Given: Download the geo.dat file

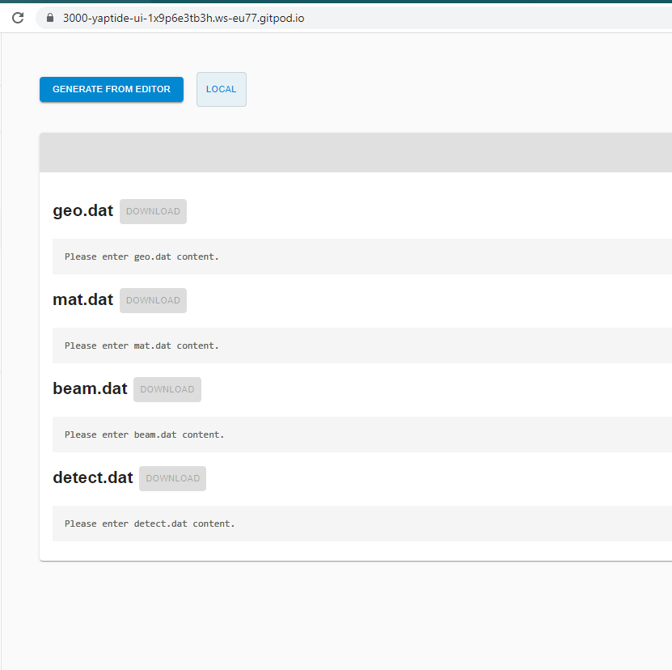Looking at the screenshot, I should point(153,211).
